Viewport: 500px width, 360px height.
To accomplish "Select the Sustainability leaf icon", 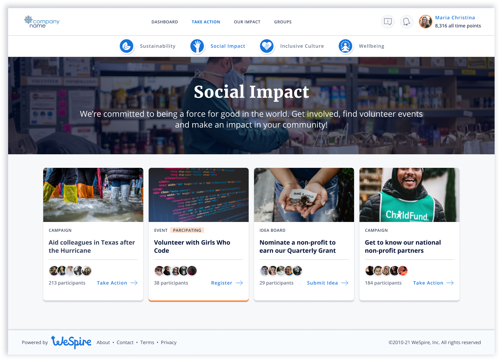I will point(127,46).
